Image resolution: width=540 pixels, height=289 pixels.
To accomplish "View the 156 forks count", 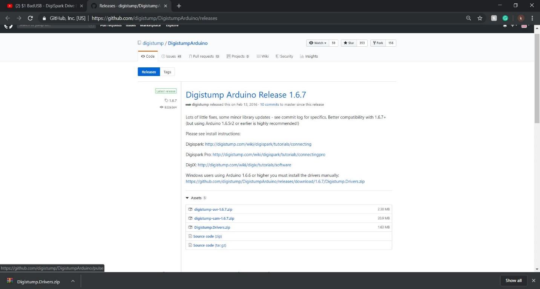I will (x=391, y=43).
